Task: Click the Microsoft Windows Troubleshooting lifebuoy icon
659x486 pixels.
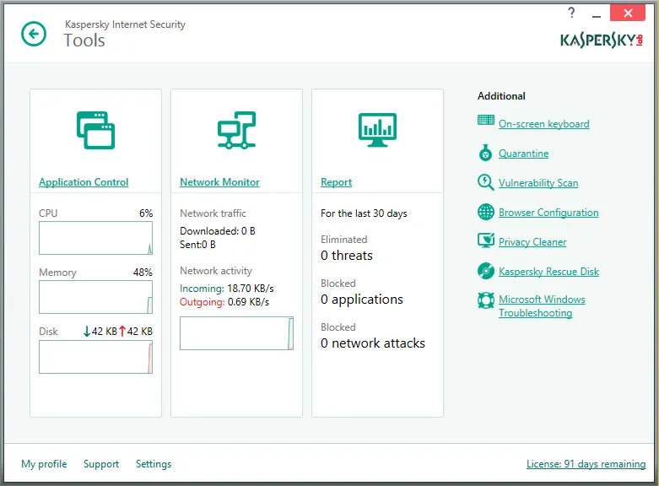Action: click(x=486, y=300)
